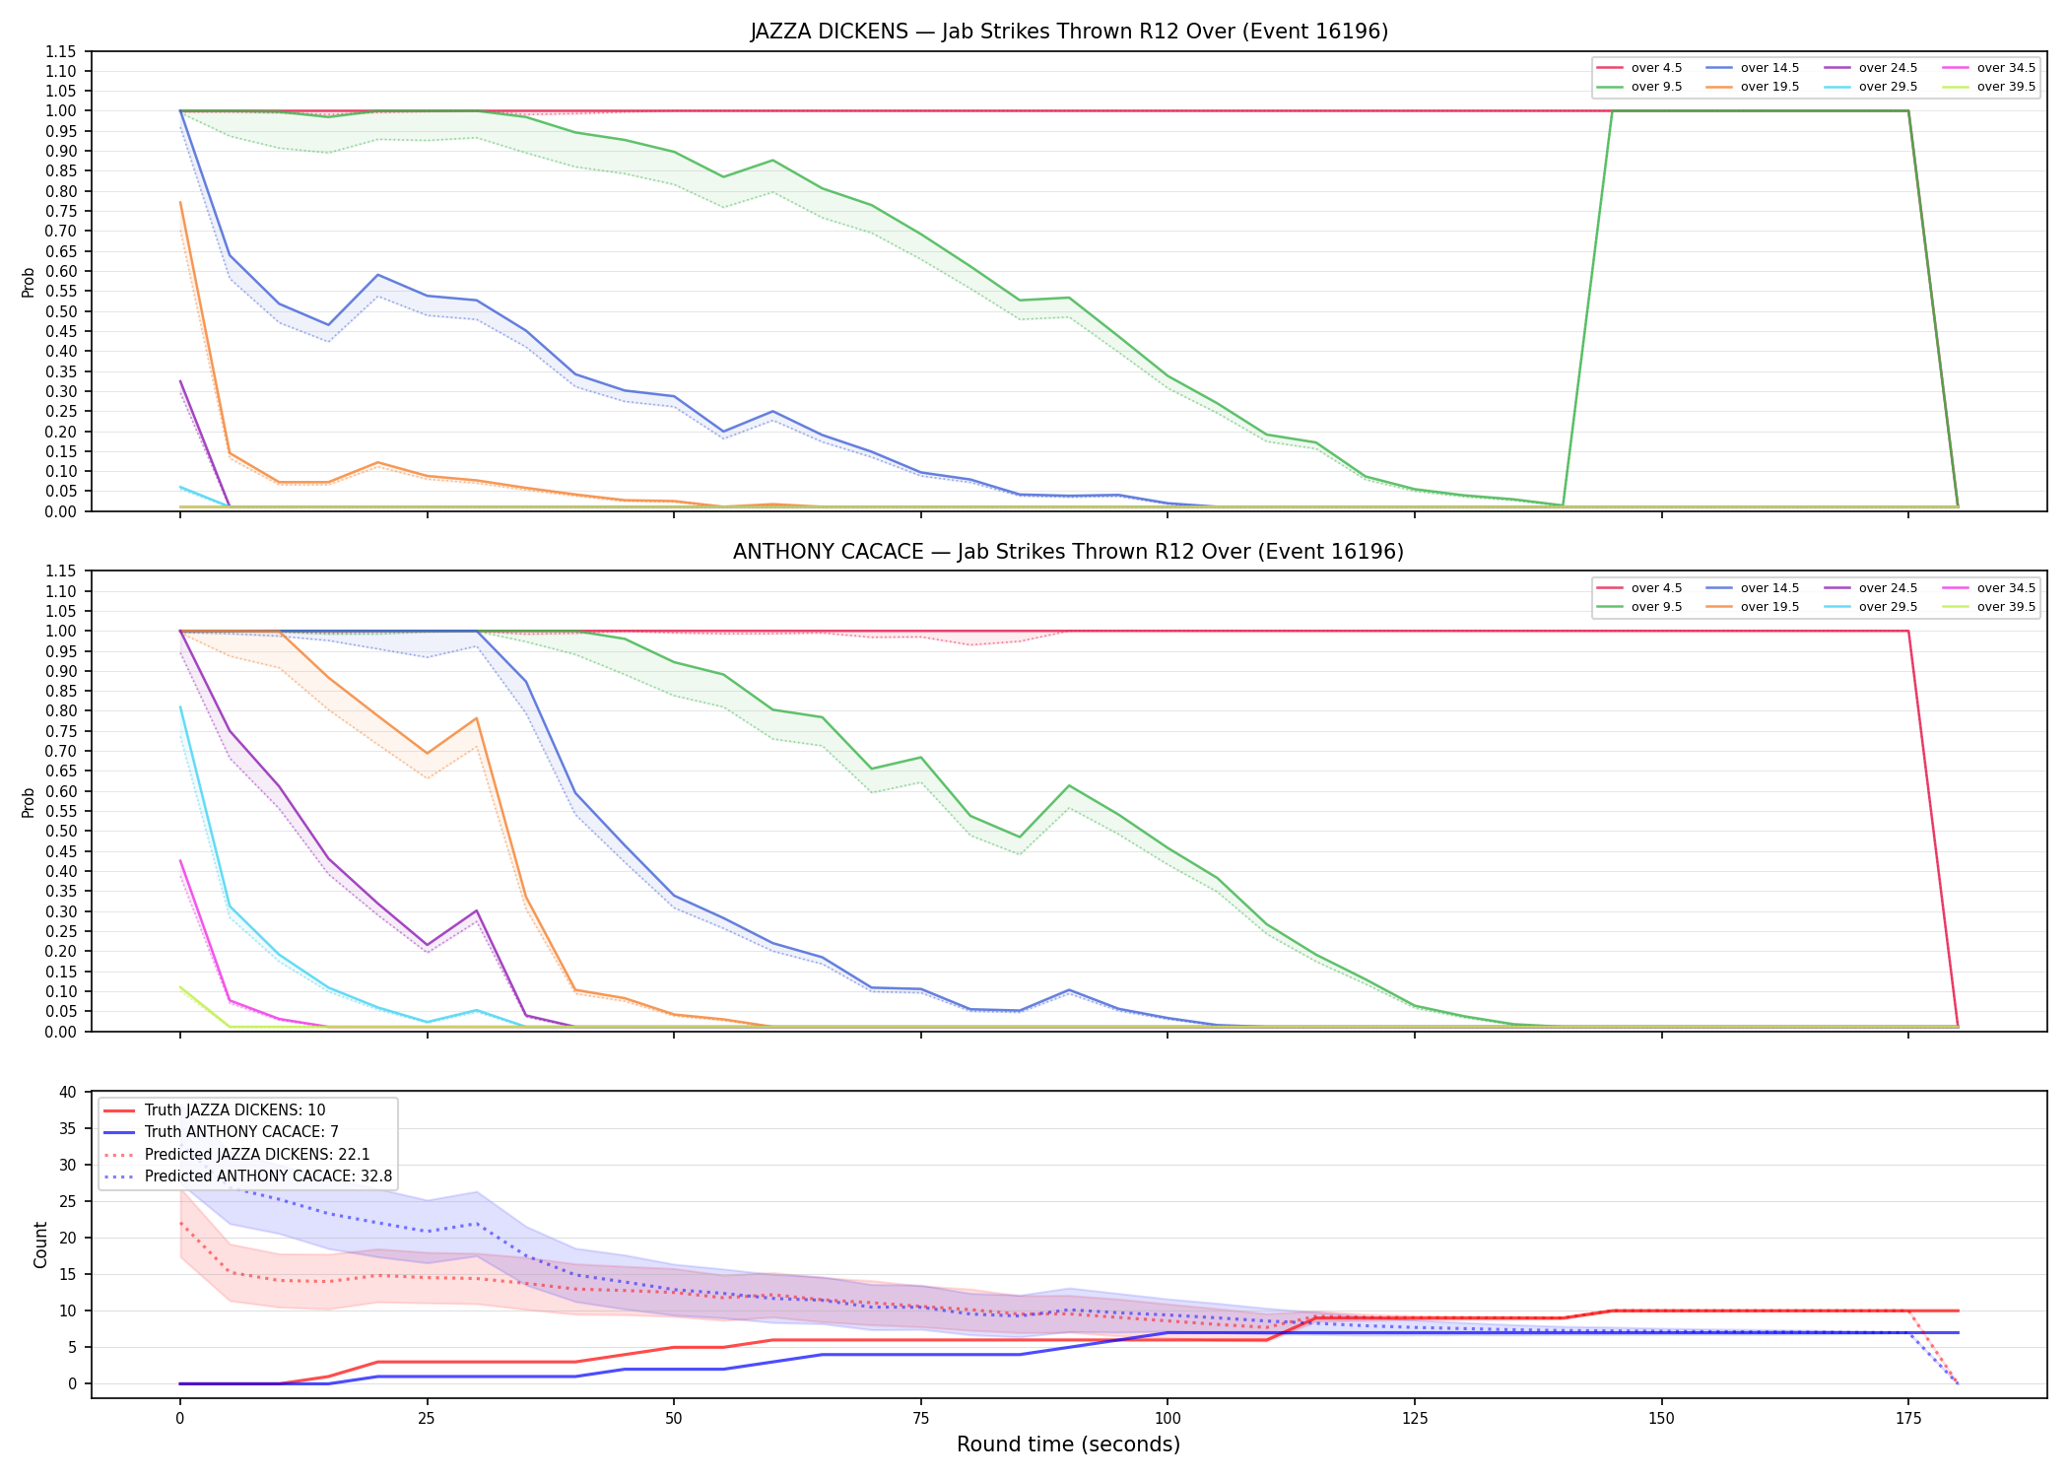Click the x-axis tick label 100
The height and width of the screenshot is (1478, 2069).
click(x=1168, y=1419)
